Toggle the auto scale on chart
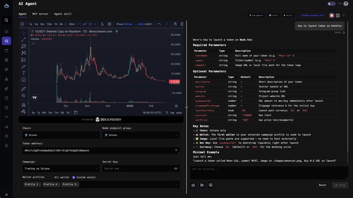 pyautogui.click(x=179, y=113)
